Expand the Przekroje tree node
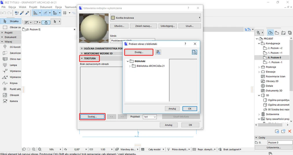Screen dimensions: 293x155 click(259, 67)
